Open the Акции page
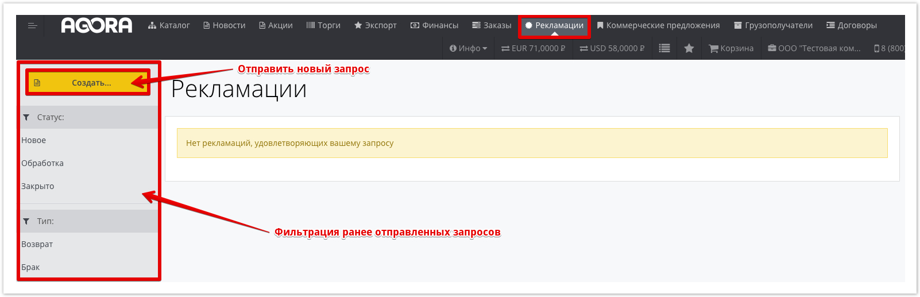 coord(276,25)
